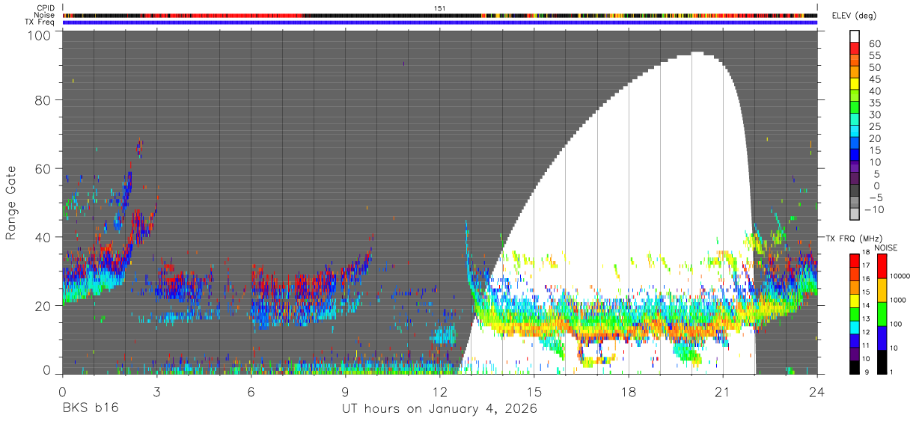Click the "21" tick on the UT hours axis

click(x=723, y=391)
